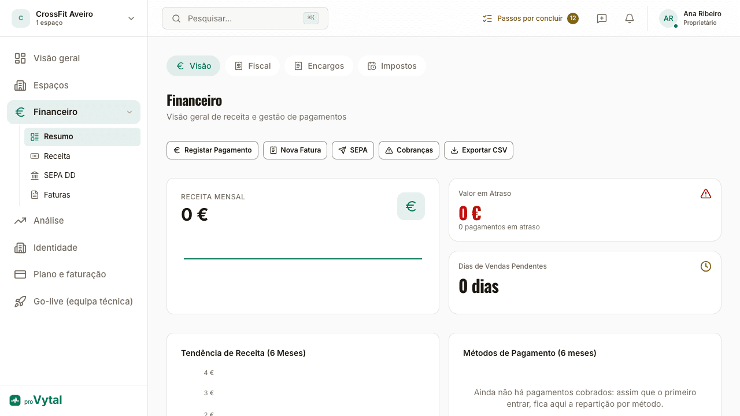Click Exportar CSV button

click(x=479, y=150)
